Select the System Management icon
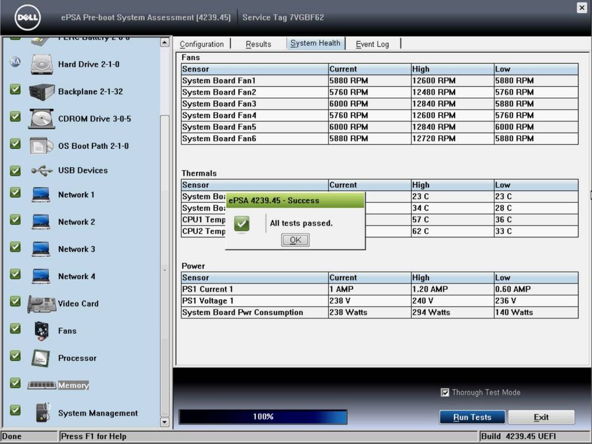 click(x=43, y=413)
